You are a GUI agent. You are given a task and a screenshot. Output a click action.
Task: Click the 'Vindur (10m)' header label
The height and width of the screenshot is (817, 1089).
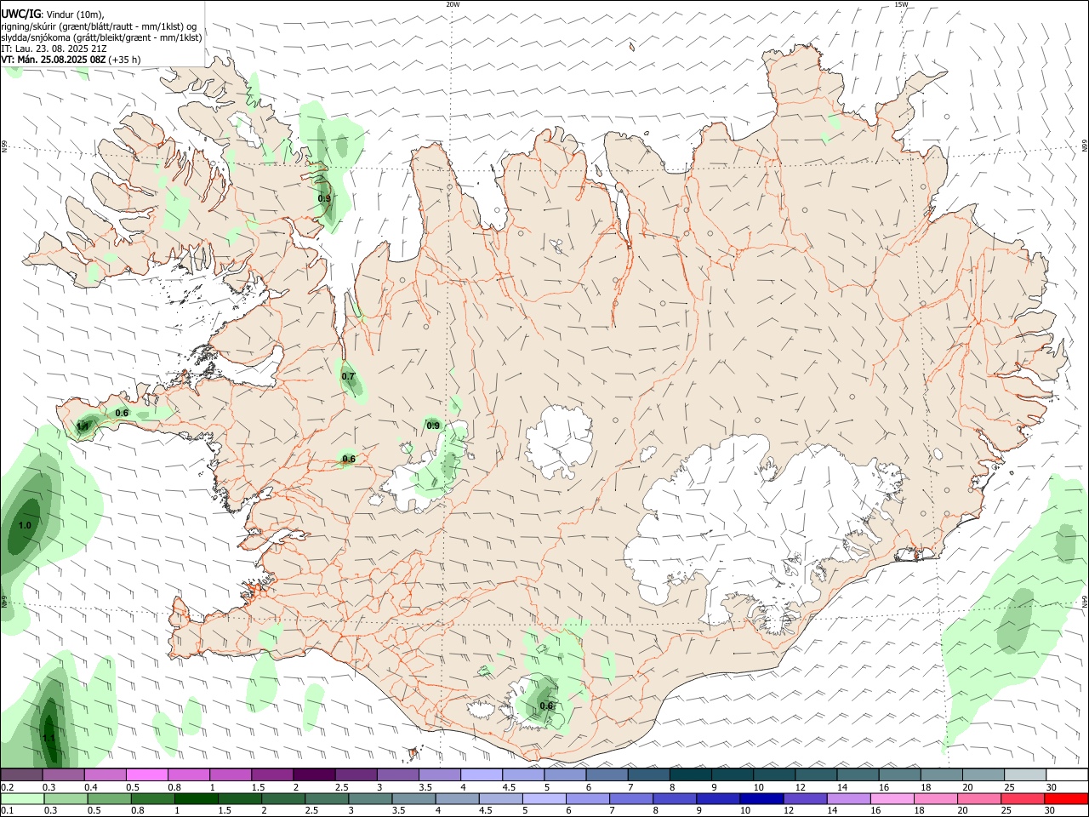point(76,14)
